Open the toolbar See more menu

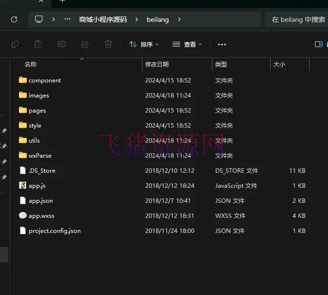pyautogui.click(x=222, y=45)
